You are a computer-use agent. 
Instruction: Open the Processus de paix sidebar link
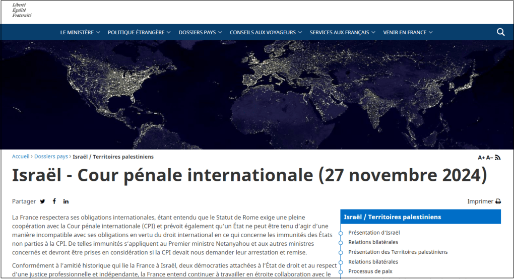point(370,271)
